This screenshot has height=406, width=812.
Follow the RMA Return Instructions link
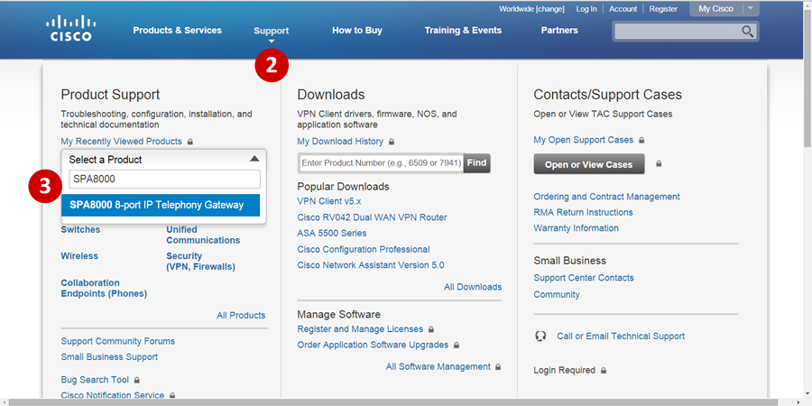coord(583,212)
